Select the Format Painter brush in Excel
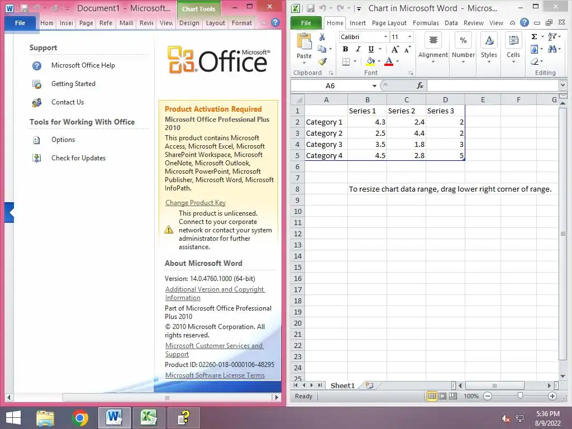572x429 pixels. pos(322,61)
